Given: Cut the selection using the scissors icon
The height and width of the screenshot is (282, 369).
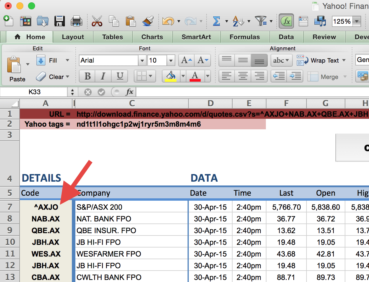Looking at the screenshot, I should (97, 21).
